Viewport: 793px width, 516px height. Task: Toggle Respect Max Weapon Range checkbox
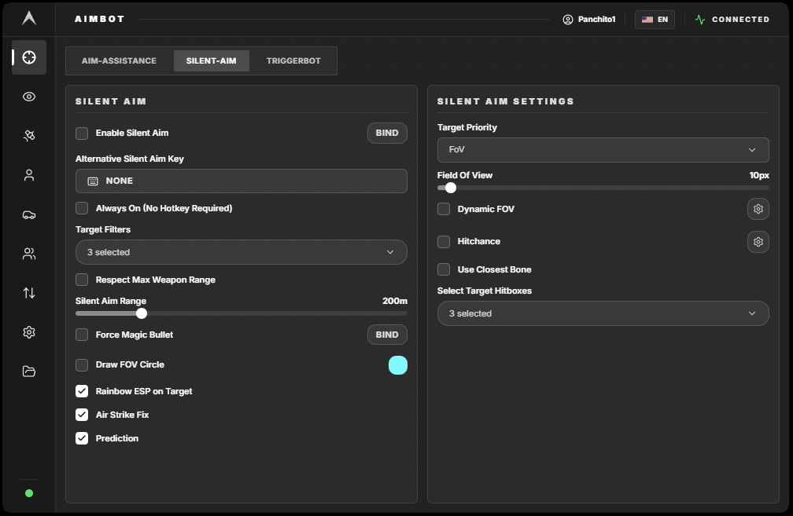[x=82, y=280]
